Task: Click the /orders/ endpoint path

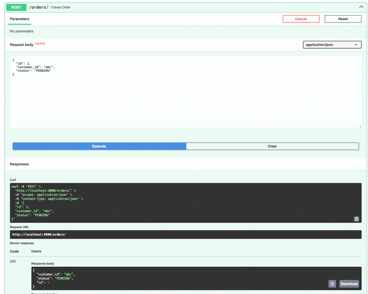Action: pyautogui.click(x=39, y=7)
